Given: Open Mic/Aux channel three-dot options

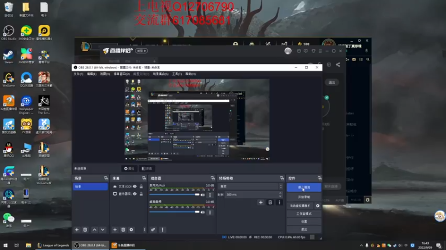Looking at the screenshot, I should (210, 195).
